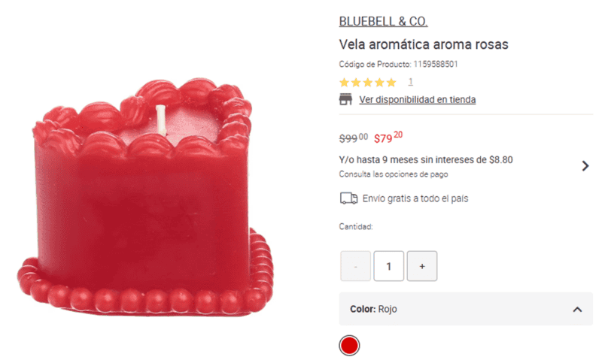Viewport: 602px width, 360px height.
Task: Open the BLUEBELL & CO. brand link
Action: coord(383,22)
